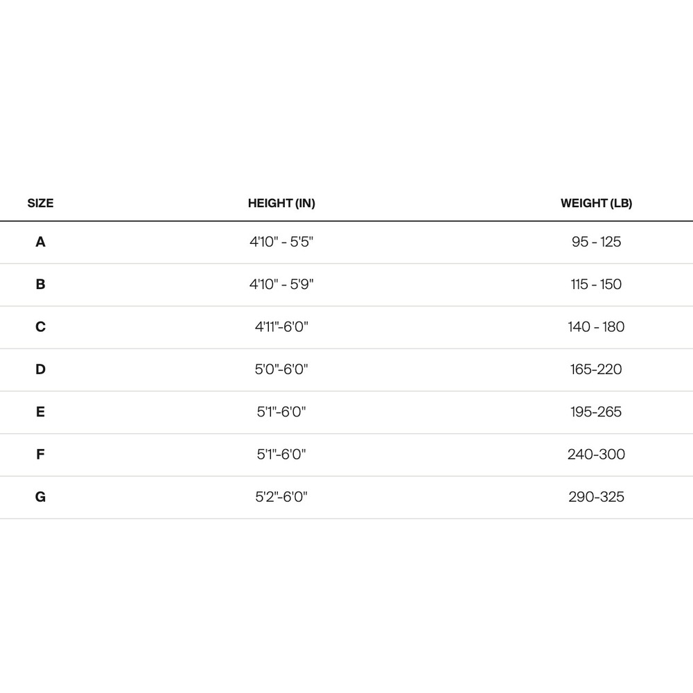This screenshot has height=693, width=693.
Task: Select size B row label
Action: [40, 284]
